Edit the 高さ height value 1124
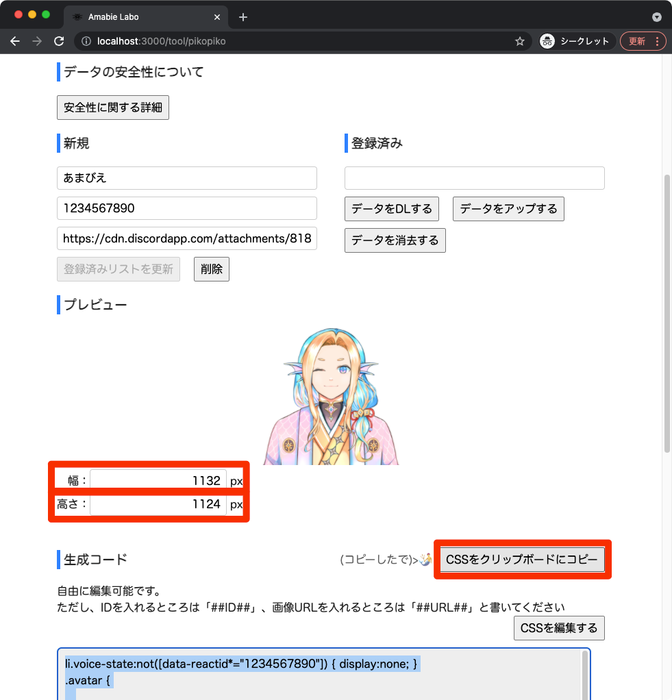The image size is (672, 700). coord(158,504)
